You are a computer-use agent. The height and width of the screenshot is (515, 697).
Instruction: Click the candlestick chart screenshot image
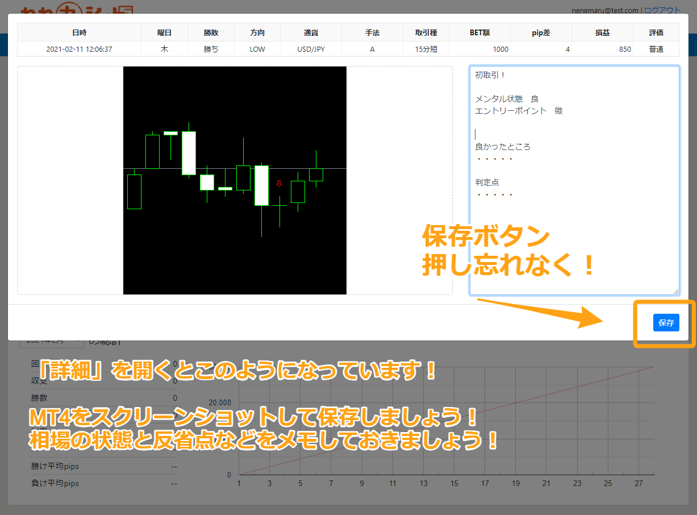coord(235,180)
